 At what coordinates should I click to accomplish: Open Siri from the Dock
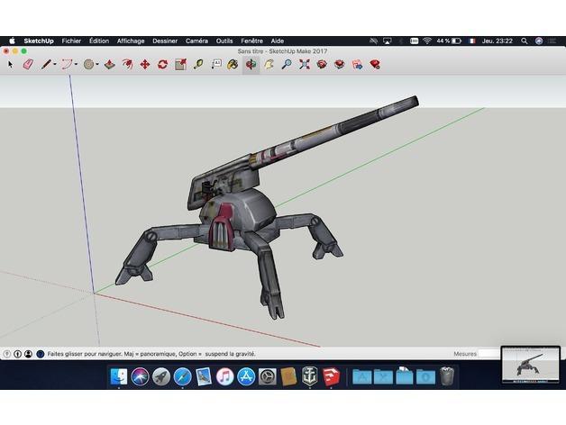[x=140, y=376]
